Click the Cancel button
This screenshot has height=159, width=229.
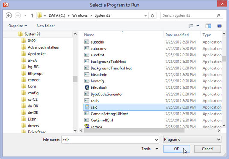point(208,149)
